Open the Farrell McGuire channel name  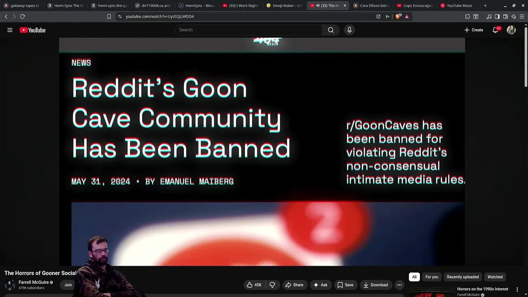pos(33,282)
